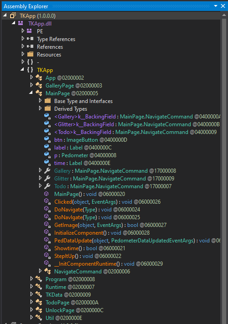Select the '-' empty namespace node
This screenshot has width=228, height=324.
[x=38, y=62]
